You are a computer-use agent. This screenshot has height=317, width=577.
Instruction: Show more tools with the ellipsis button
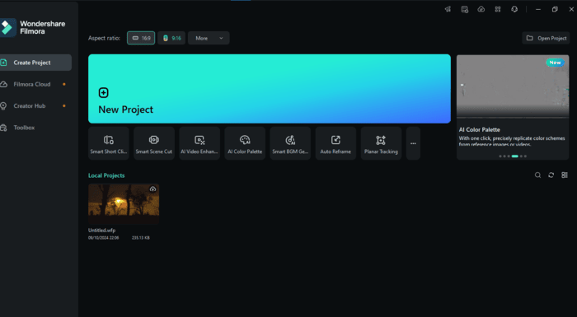pyautogui.click(x=413, y=143)
